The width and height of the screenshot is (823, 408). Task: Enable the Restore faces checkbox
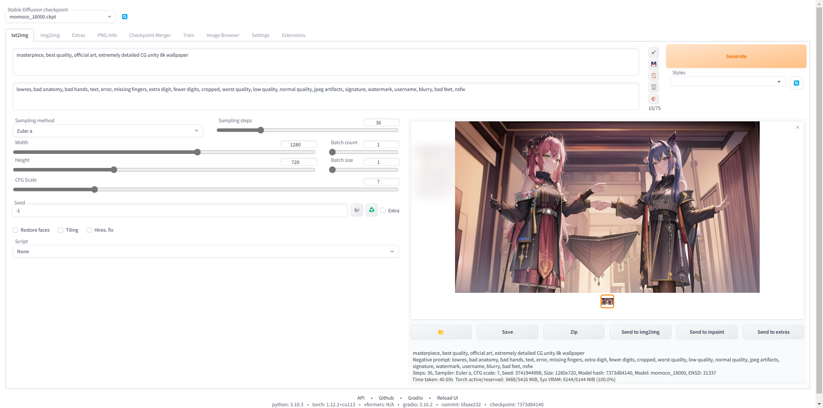[x=16, y=230]
